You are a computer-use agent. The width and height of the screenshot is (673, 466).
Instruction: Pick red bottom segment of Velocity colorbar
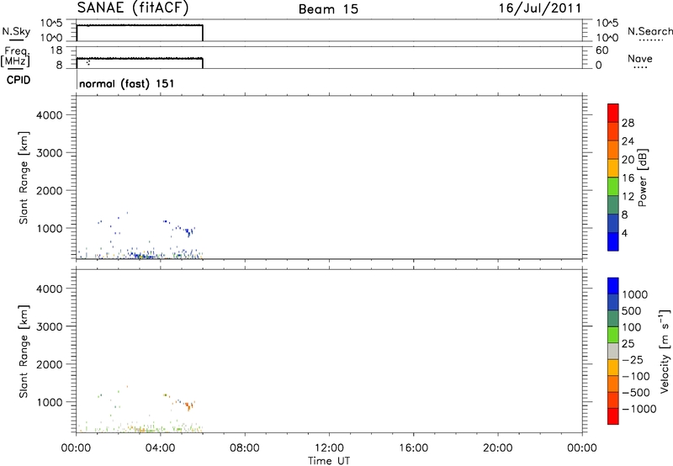click(613, 416)
